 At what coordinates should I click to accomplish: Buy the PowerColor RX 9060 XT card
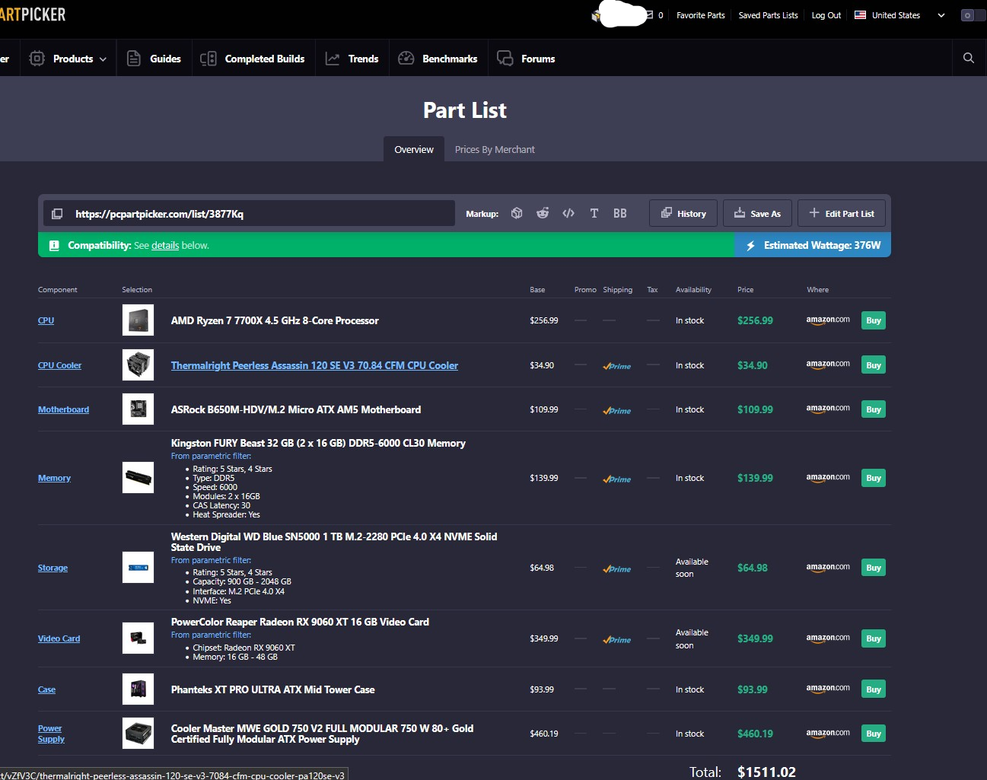[874, 638]
